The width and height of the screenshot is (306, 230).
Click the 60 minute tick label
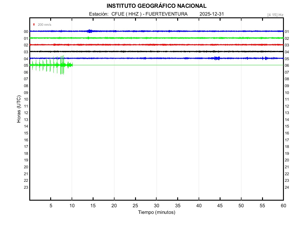283,205
